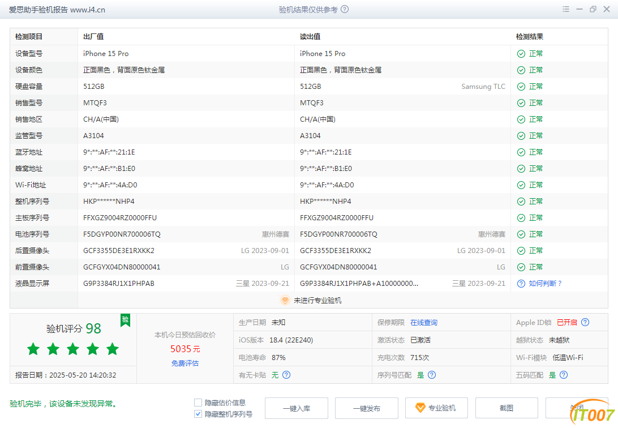Click the help icon beside 验机结果仅供参考

click(345, 10)
